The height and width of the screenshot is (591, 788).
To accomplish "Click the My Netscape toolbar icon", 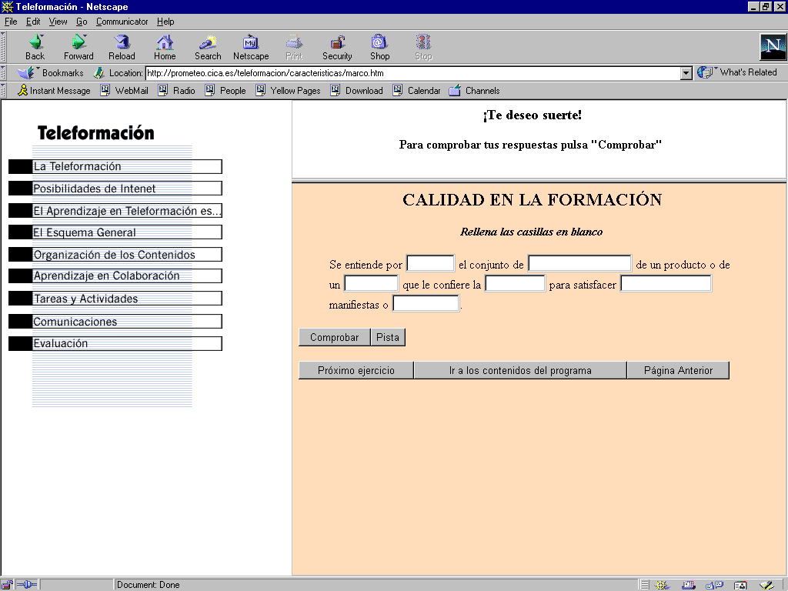I will coord(251,43).
